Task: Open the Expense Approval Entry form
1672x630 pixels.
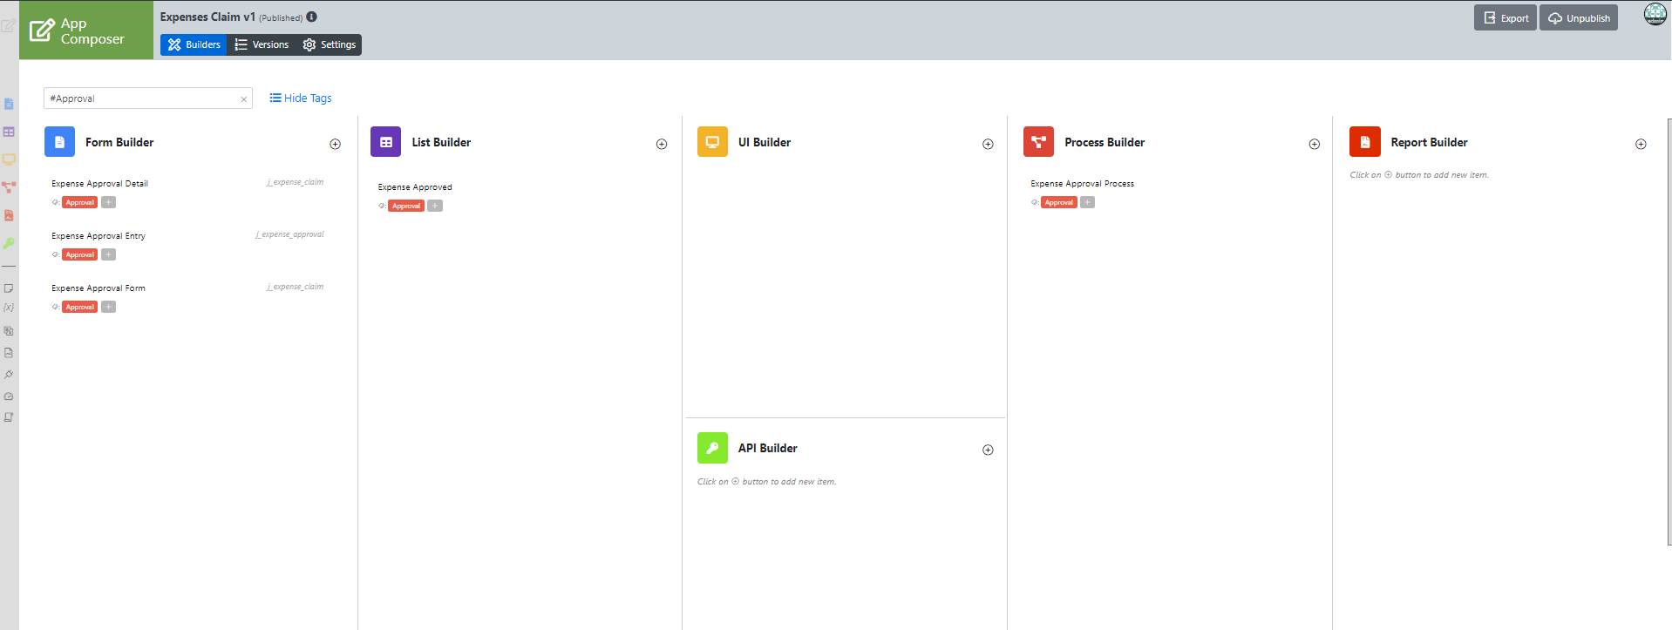Action: tap(99, 236)
